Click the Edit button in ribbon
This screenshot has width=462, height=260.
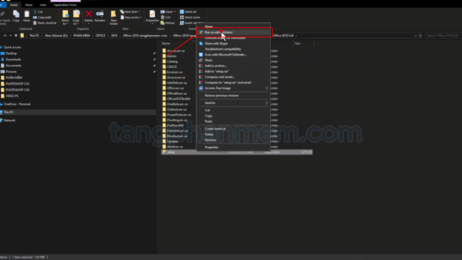pos(166,18)
